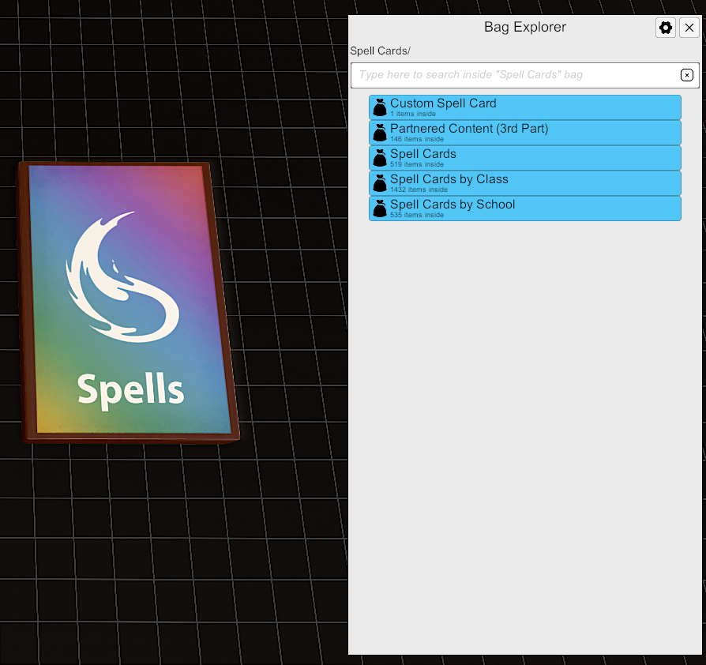Open the Custom Spell Card bag
The width and height of the screenshot is (706, 665).
click(524, 107)
